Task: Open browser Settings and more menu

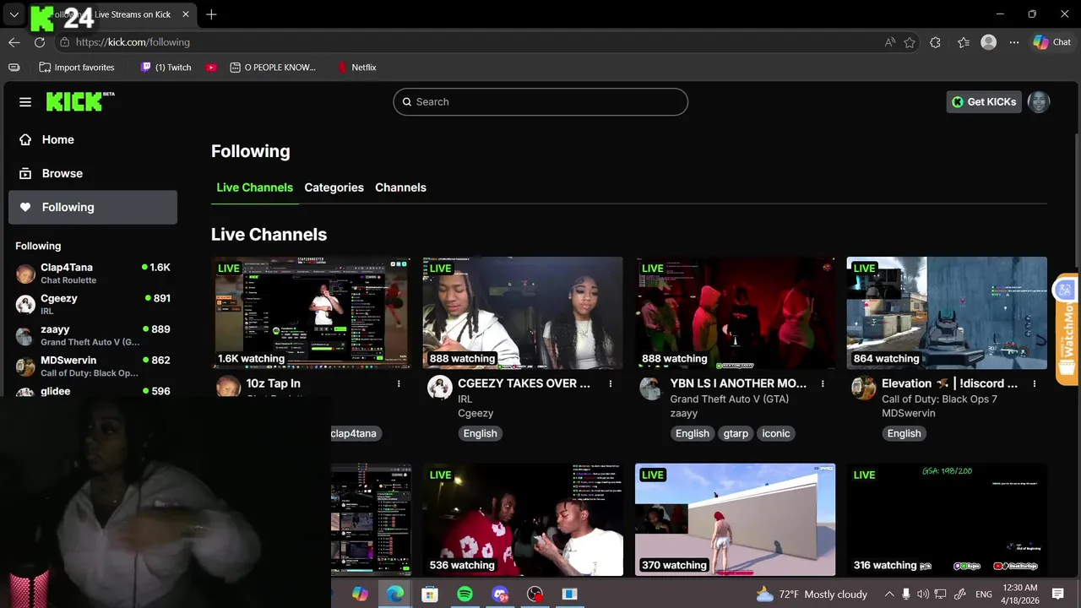Action: coord(1014,42)
